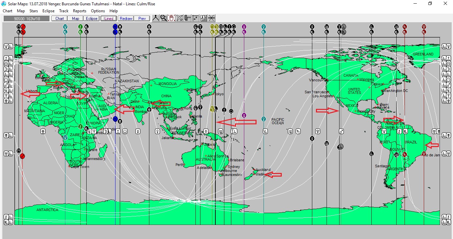The width and height of the screenshot is (453, 239).
Task: Click the info report document icon
Action: coord(203,18)
